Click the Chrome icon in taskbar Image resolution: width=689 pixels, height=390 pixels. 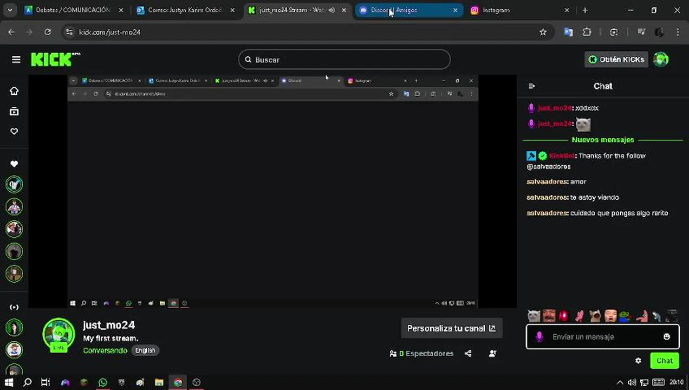tap(178, 382)
